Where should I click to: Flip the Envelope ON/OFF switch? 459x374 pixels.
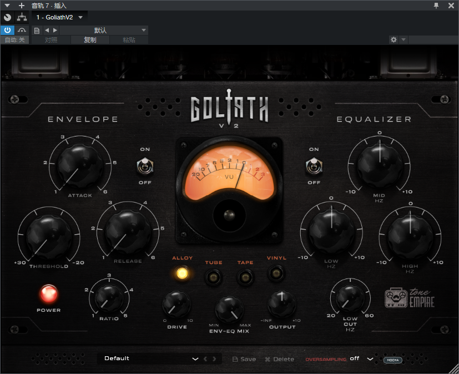145,165
